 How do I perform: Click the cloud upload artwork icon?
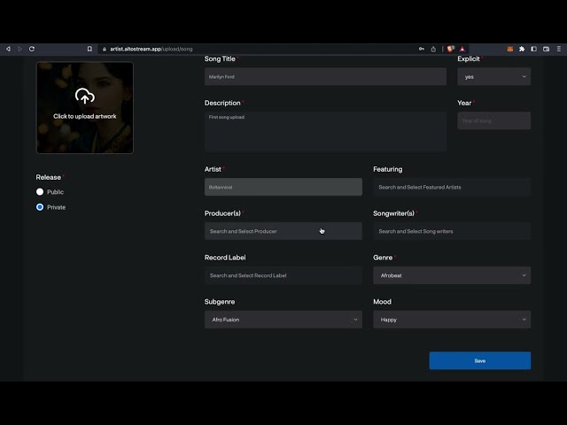click(85, 97)
